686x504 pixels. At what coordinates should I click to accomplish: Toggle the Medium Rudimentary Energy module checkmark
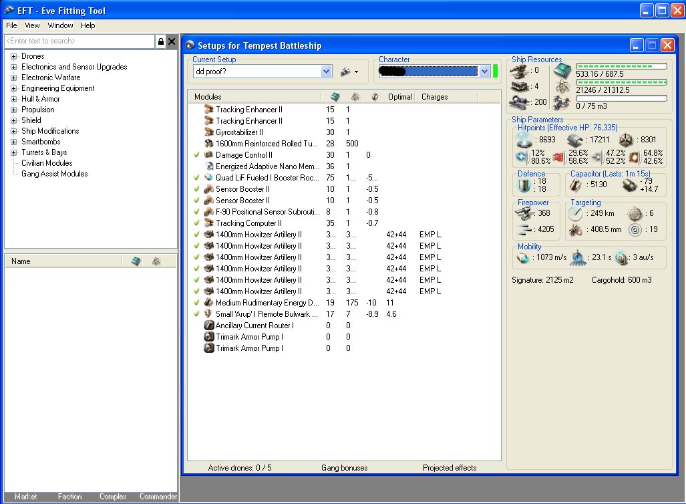point(196,303)
